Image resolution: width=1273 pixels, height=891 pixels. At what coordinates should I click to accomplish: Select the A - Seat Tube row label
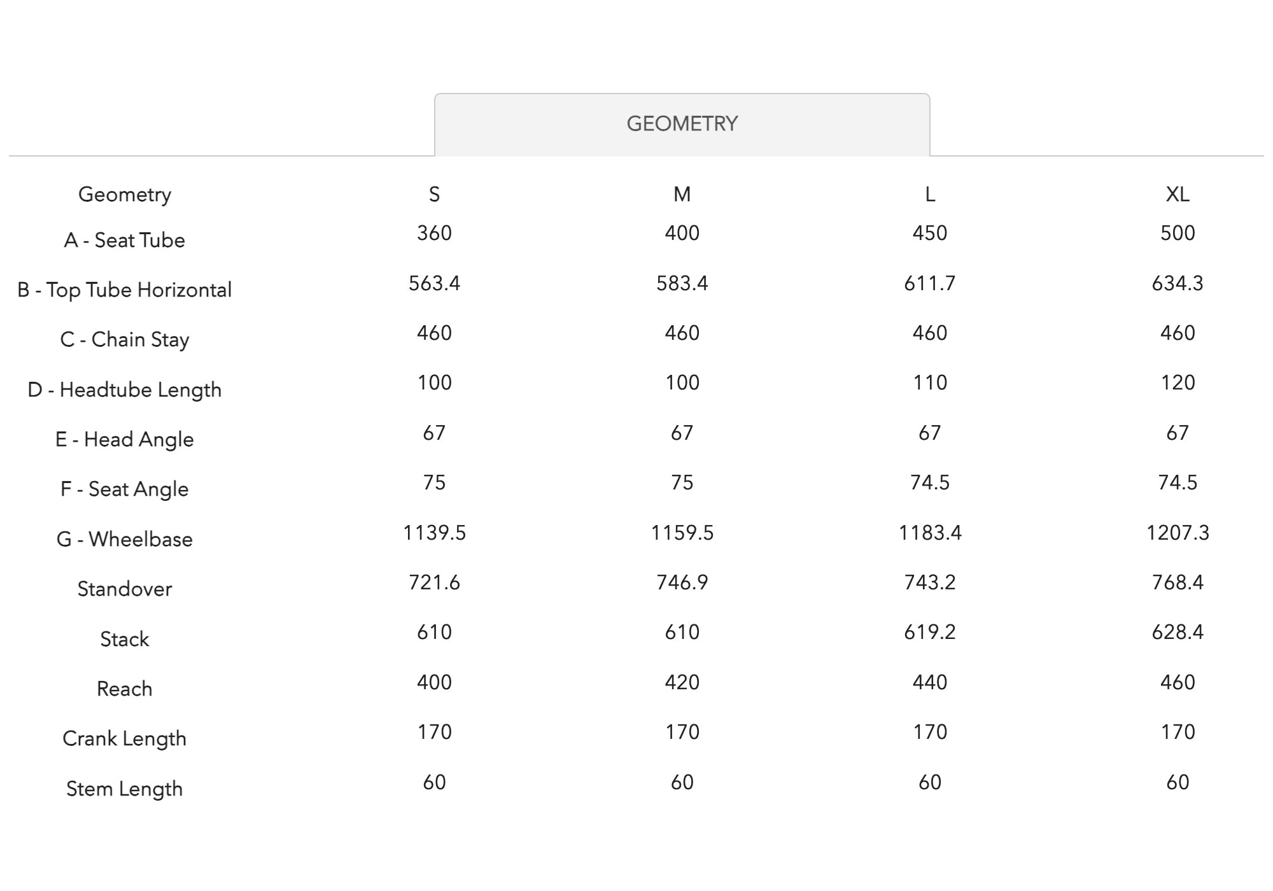point(125,240)
